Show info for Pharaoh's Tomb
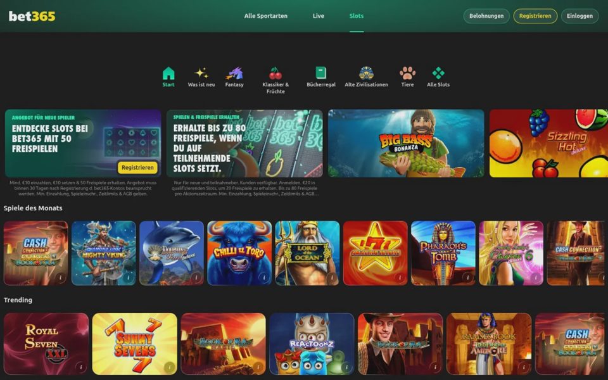Image resolution: width=608 pixels, height=380 pixels. [467, 277]
